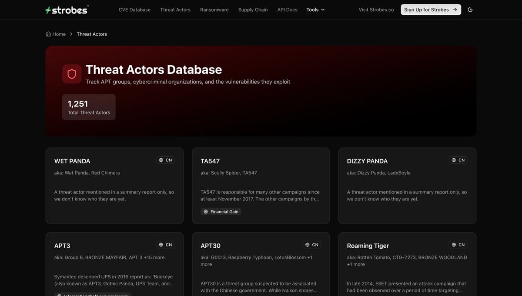This screenshot has width=522, height=296.
Task: Click Financial Gain tag on TA547
Action: pos(221,212)
